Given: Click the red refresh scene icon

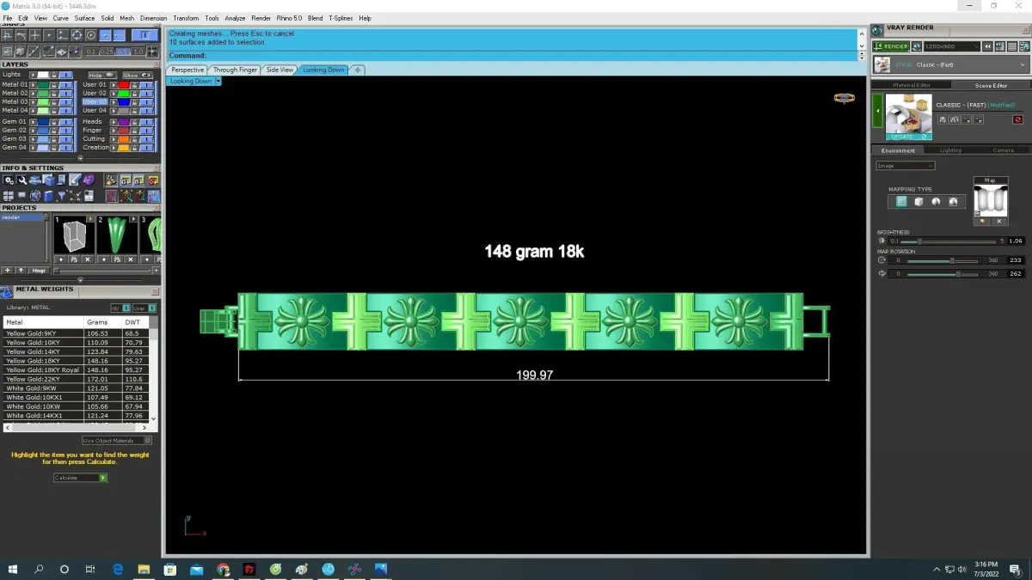Looking at the screenshot, I should tap(1017, 119).
